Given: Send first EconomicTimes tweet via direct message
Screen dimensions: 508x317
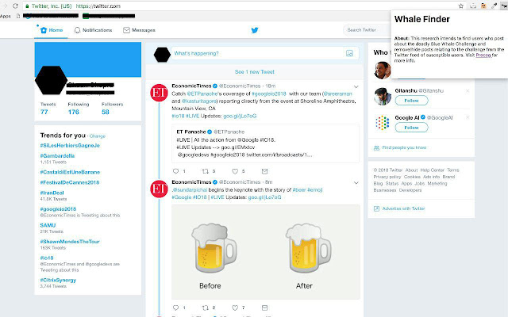Looking at the screenshot, I should click(x=264, y=171).
